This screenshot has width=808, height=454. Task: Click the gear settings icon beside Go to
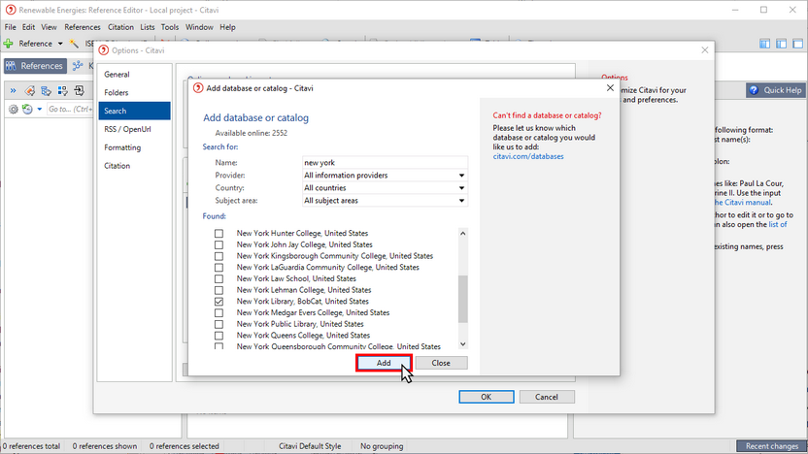coord(14,109)
